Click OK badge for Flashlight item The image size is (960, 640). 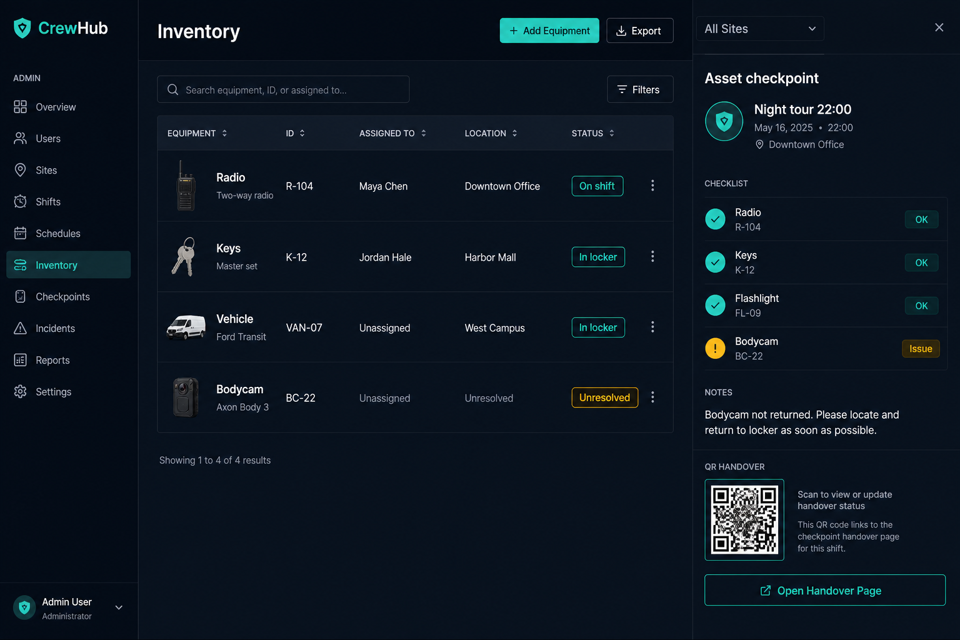point(921,306)
